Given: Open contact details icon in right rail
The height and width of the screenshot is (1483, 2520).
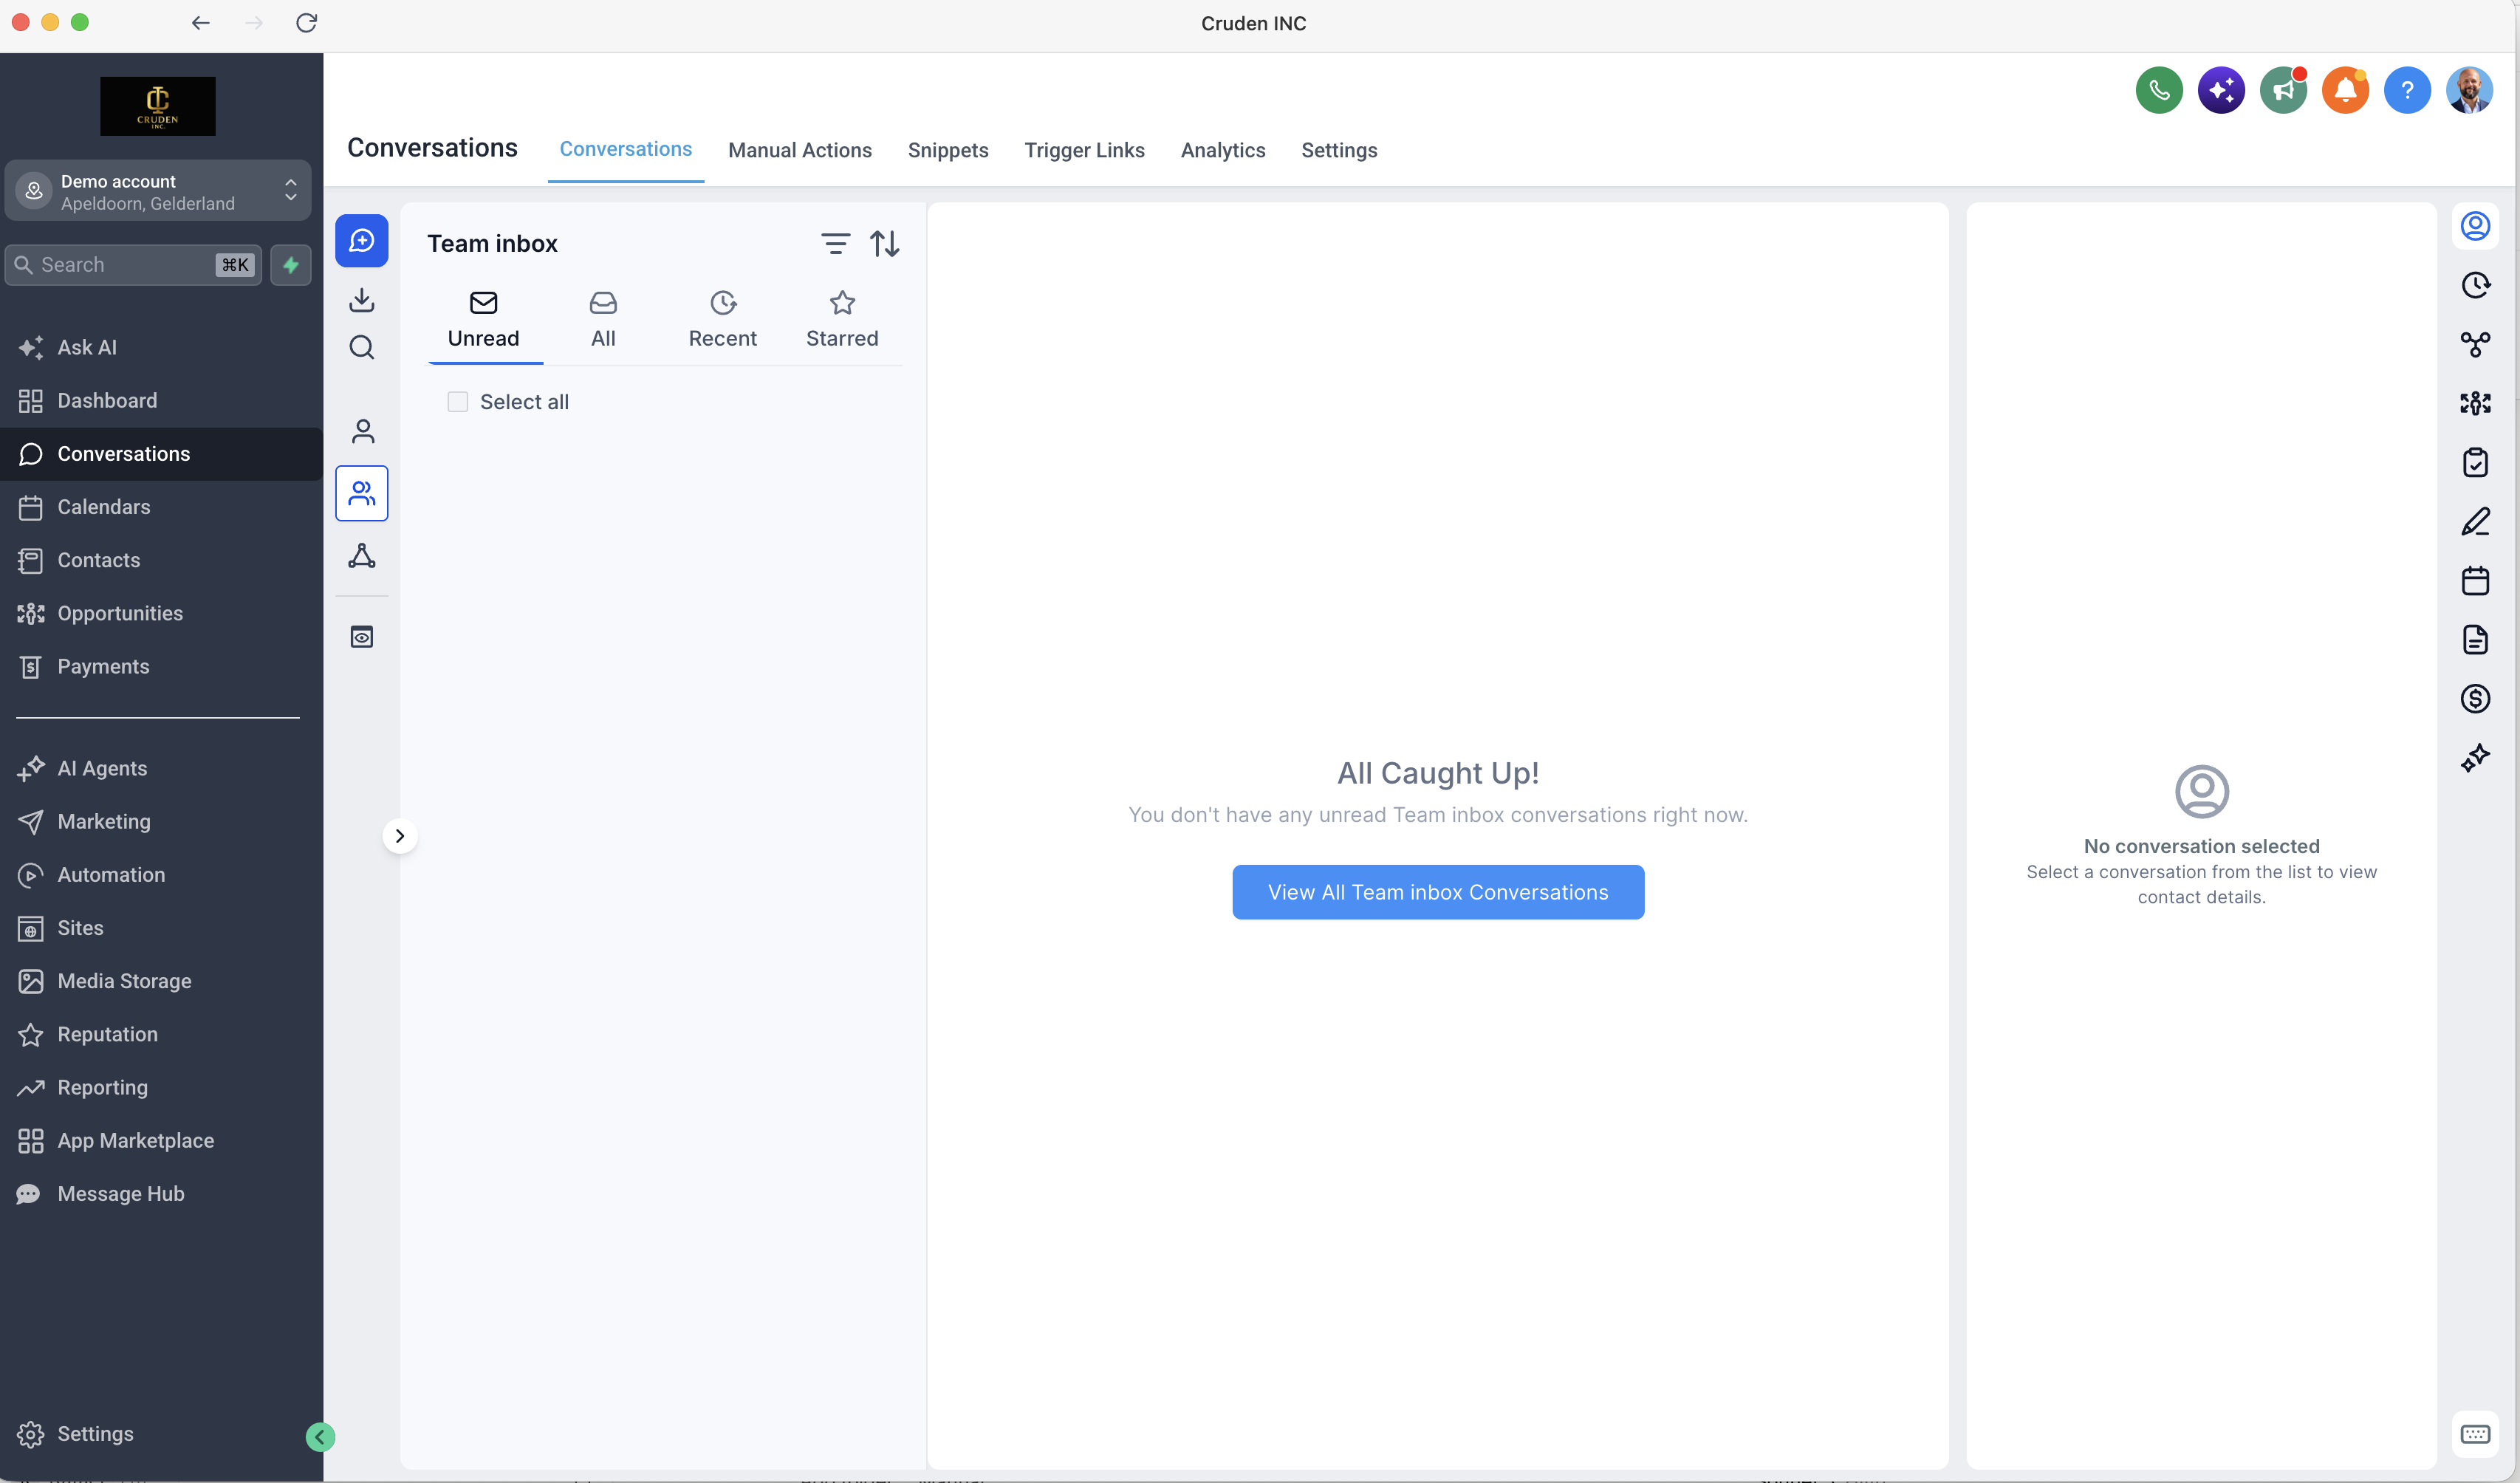Looking at the screenshot, I should (x=2475, y=226).
